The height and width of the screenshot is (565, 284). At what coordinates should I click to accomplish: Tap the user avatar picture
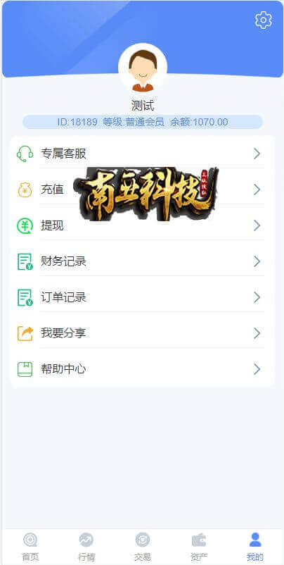(x=143, y=68)
